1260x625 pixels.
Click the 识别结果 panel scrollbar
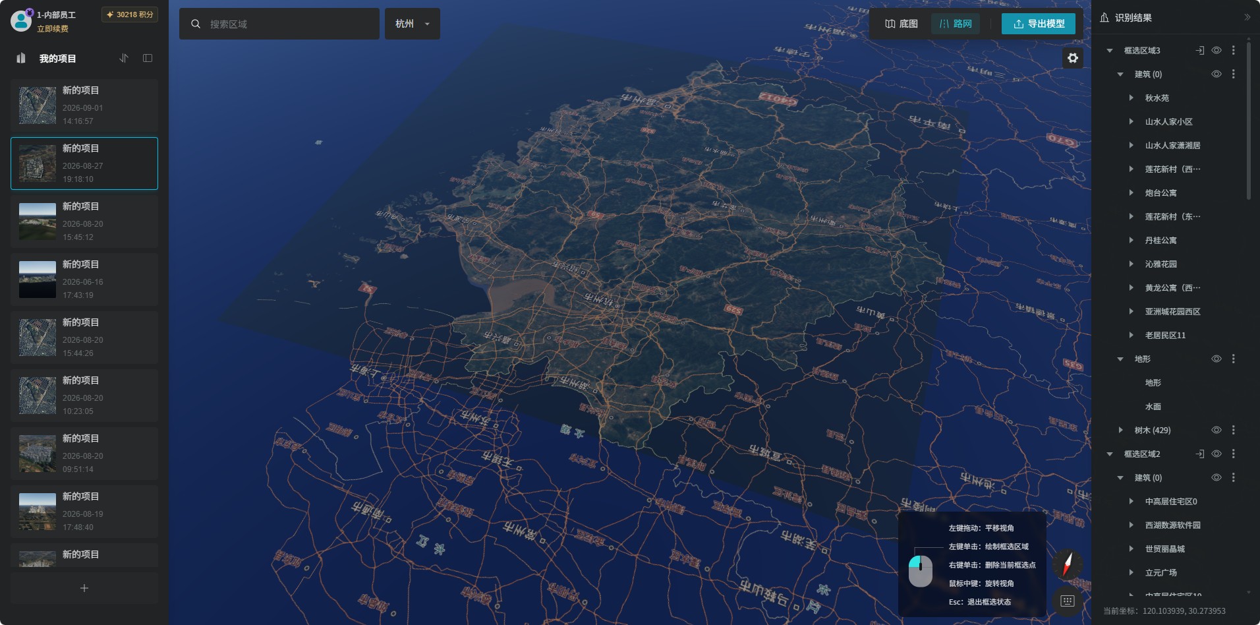pyautogui.click(x=1249, y=120)
